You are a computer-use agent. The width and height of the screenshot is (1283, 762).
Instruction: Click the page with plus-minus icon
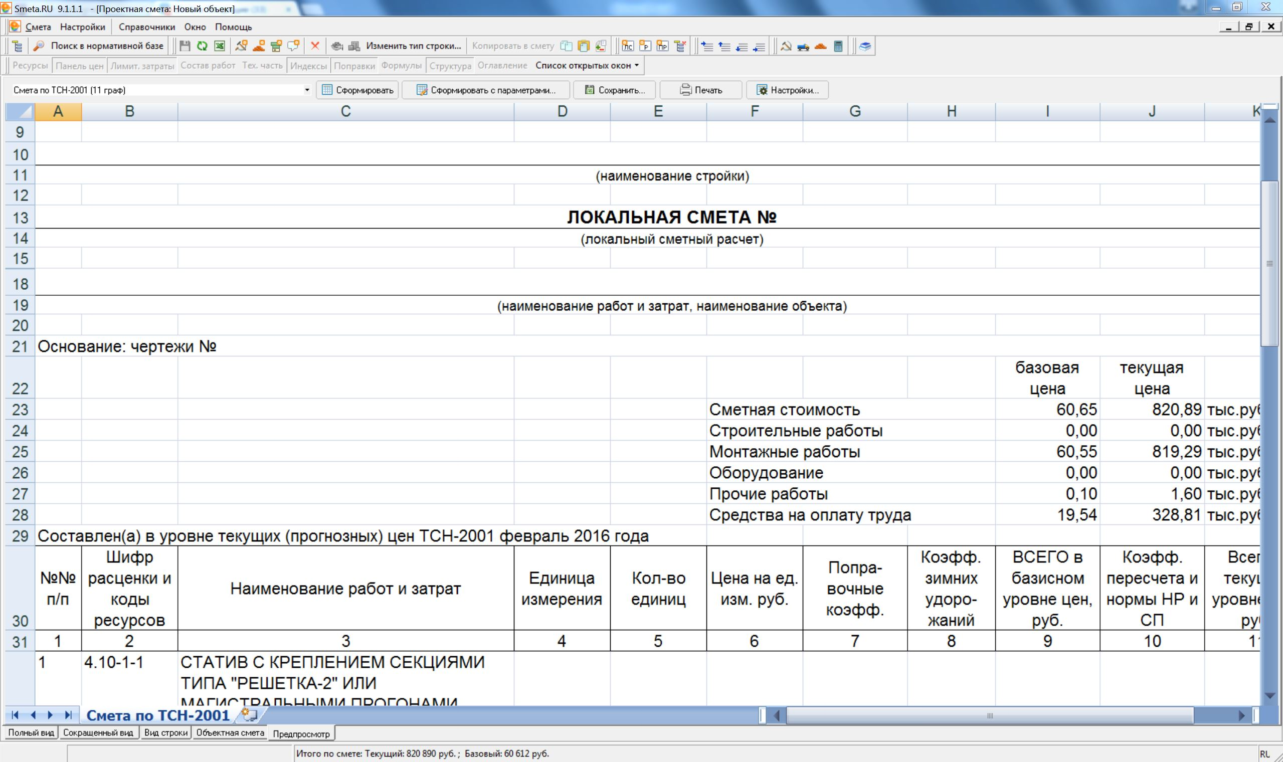pyautogui.click(x=601, y=46)
